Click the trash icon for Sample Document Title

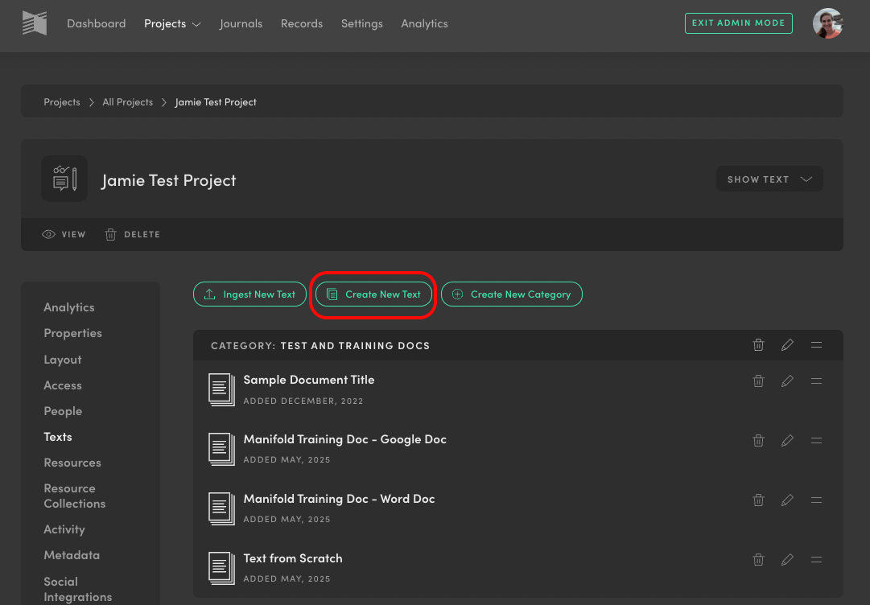(758, 381)
